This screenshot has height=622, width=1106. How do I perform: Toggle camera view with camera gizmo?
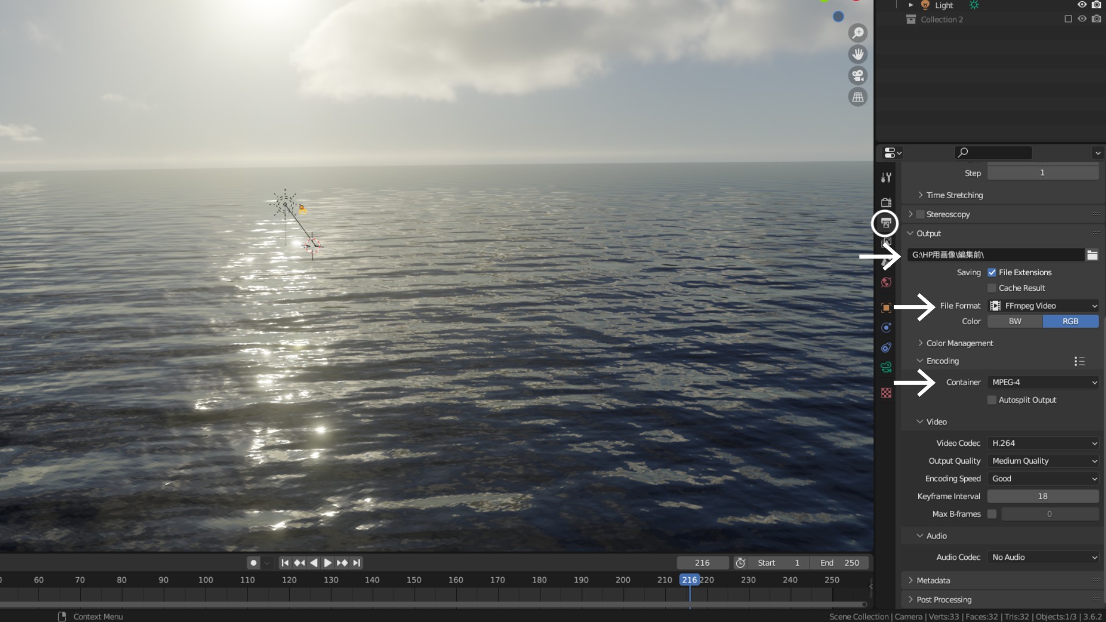[x=858, y=75]
